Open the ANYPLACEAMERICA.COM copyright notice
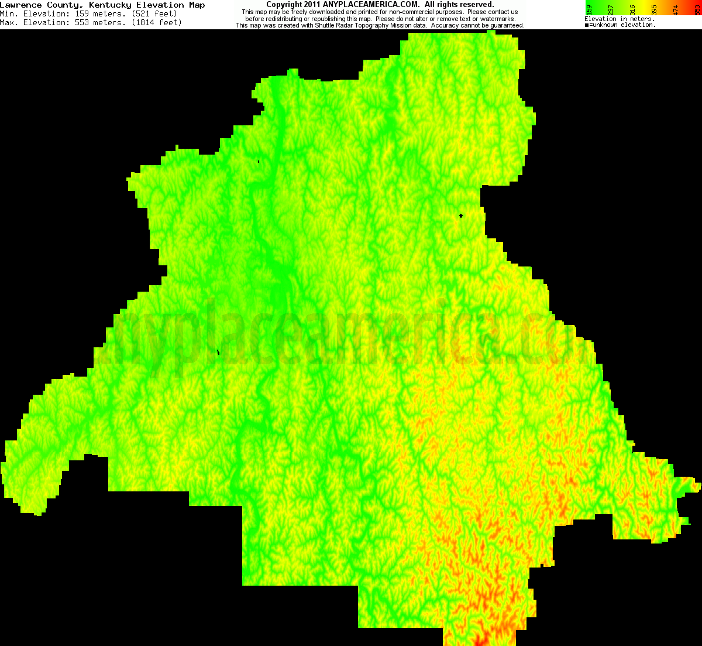702x646 pixels. (379, 4)
